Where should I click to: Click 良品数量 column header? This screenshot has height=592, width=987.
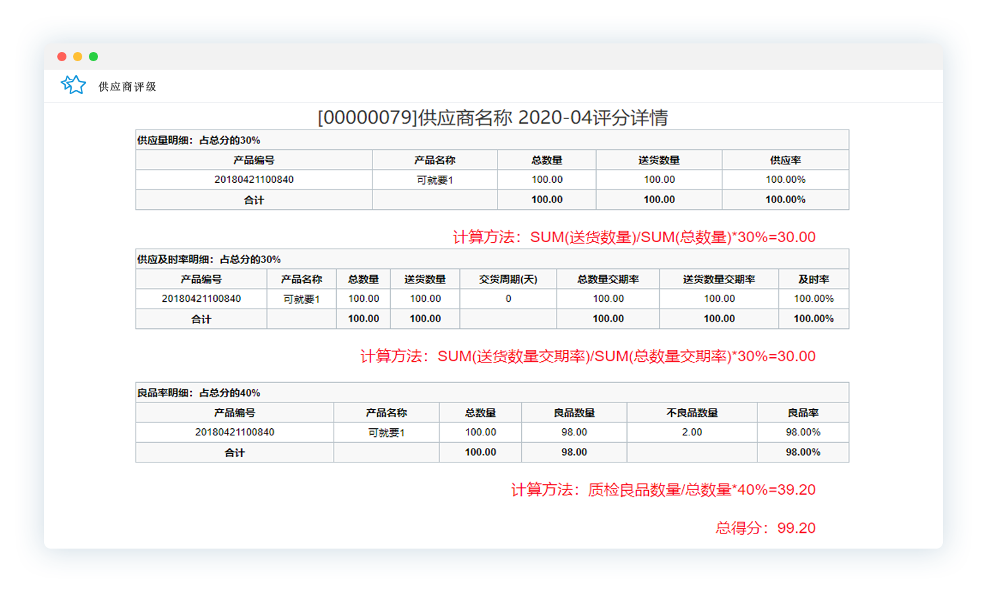click(x=574, y=412)
